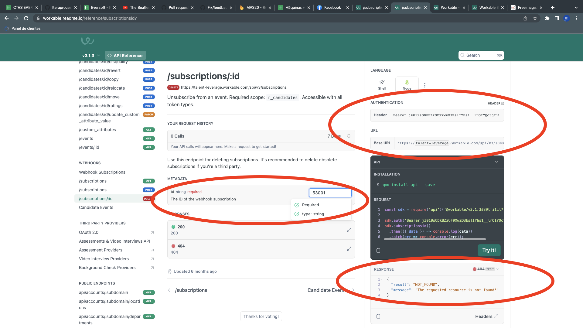Share this page from address bar
This screenshot has height=328, width=583.
click(x=525, y=18)
